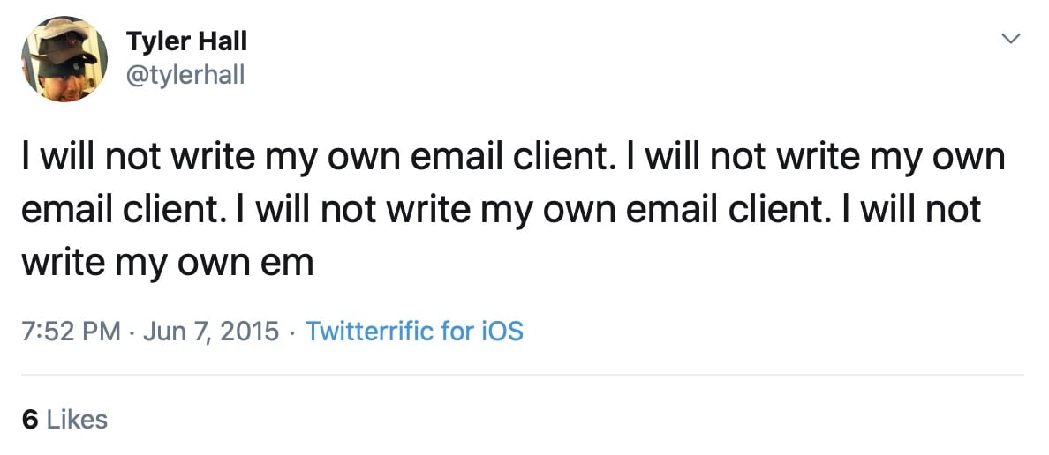Open the @tylerhall handle link

[185, 77]
